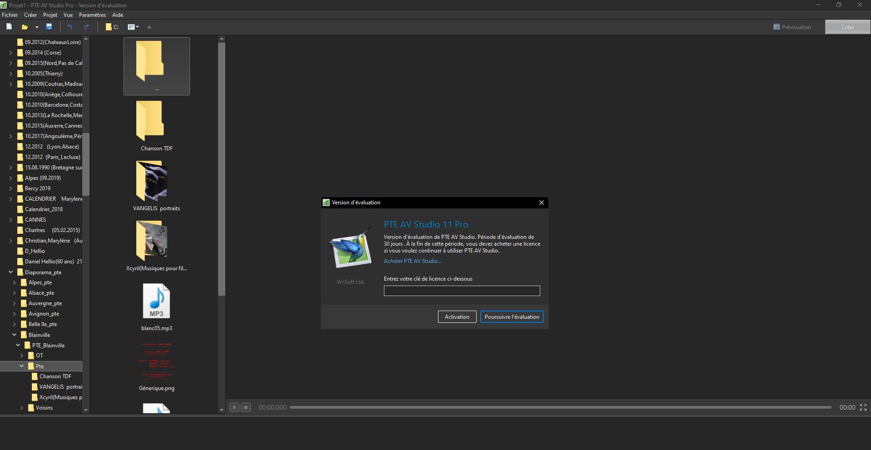Collapse the Blainville folder

pos(15,335)
